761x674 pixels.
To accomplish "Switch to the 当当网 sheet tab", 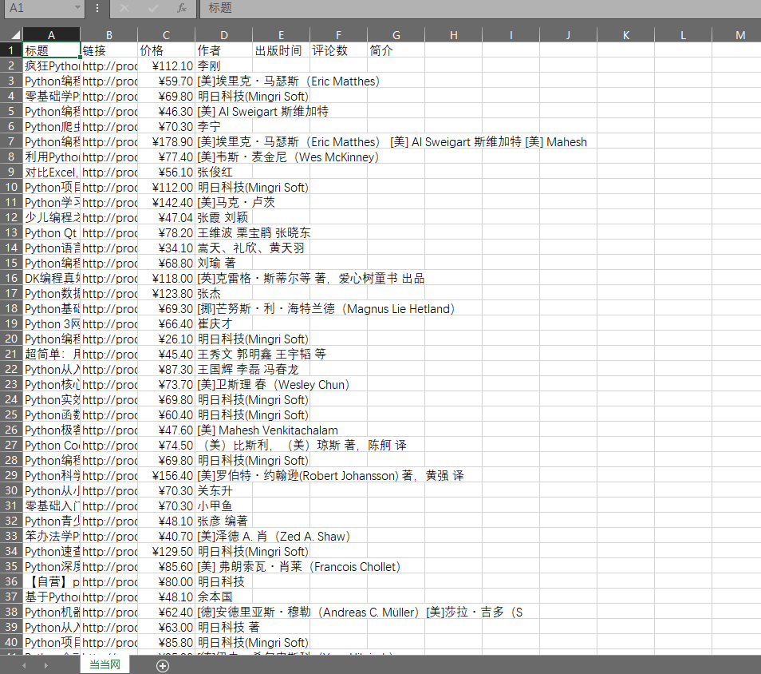I will (x=104, y=664).
